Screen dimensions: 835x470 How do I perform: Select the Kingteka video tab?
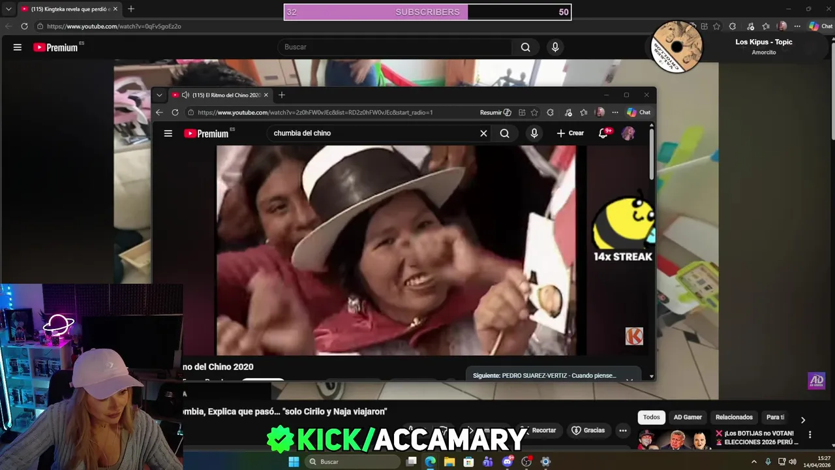[69, 9]
